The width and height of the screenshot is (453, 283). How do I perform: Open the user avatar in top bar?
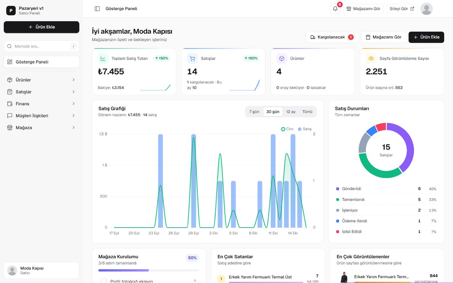[426, 9]
